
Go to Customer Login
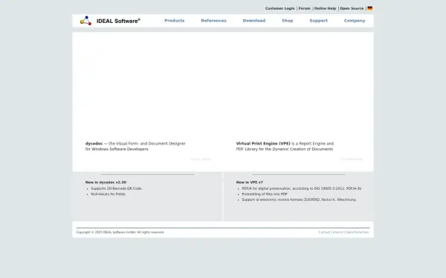pos(280,8)
